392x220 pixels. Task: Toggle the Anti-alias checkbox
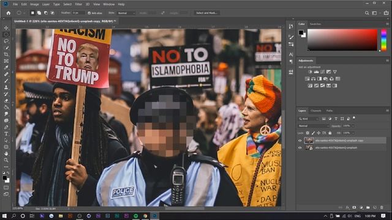click(89, 13)
